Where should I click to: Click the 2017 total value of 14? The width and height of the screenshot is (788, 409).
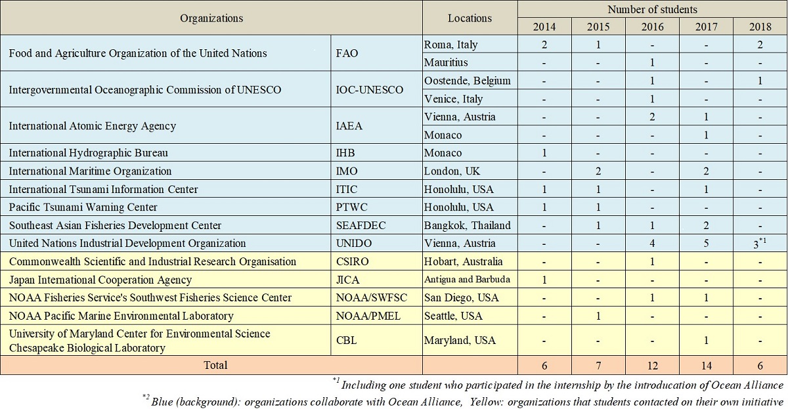(707, 365)
